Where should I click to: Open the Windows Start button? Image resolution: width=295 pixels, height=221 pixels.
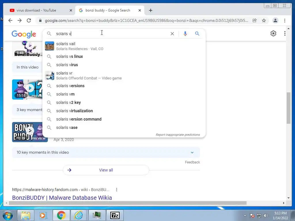[7, 215]
